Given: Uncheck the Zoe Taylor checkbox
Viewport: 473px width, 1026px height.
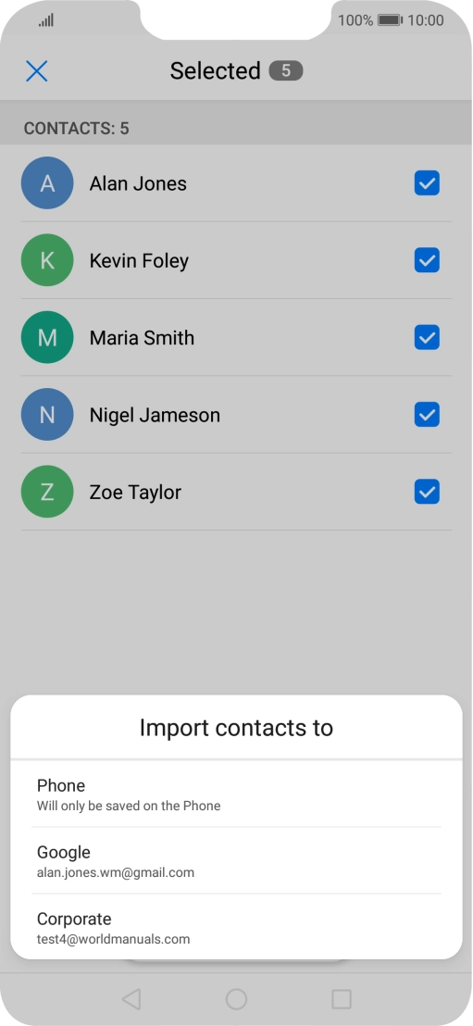Looking at the screenshot, I should [428, 492].
